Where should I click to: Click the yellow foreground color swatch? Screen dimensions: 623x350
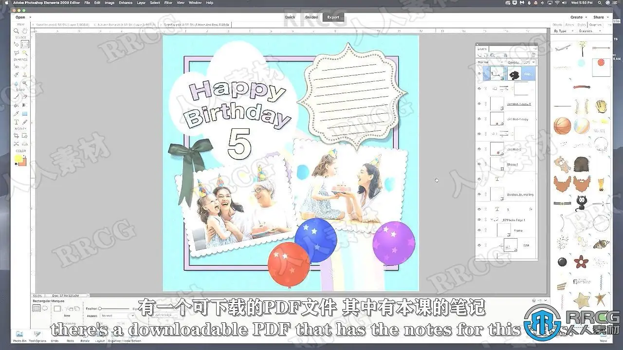[18, 158]
